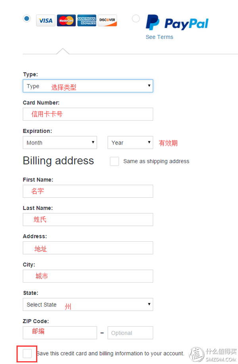Click the Card Number input field
This screenshot has height=364, width=238.
pos(88,114)
